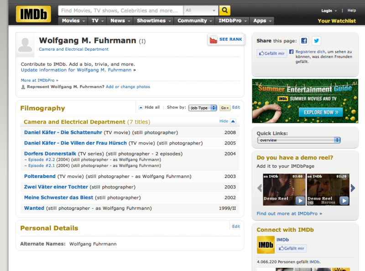Open Zwei Väter einer Tochter title

tap(56, 187)
